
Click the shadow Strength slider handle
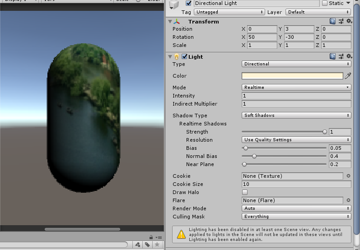pyautogui.click(x=324, y=132)
